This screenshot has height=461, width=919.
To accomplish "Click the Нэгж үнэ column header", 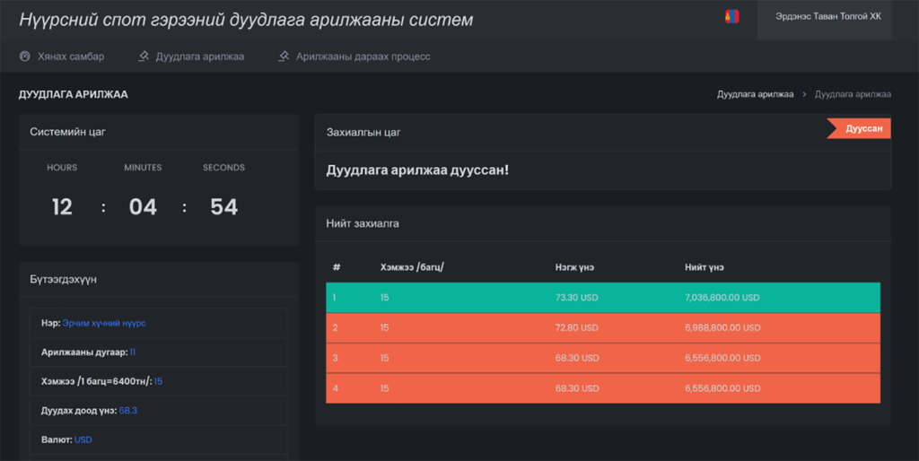I will click(574, 267).
